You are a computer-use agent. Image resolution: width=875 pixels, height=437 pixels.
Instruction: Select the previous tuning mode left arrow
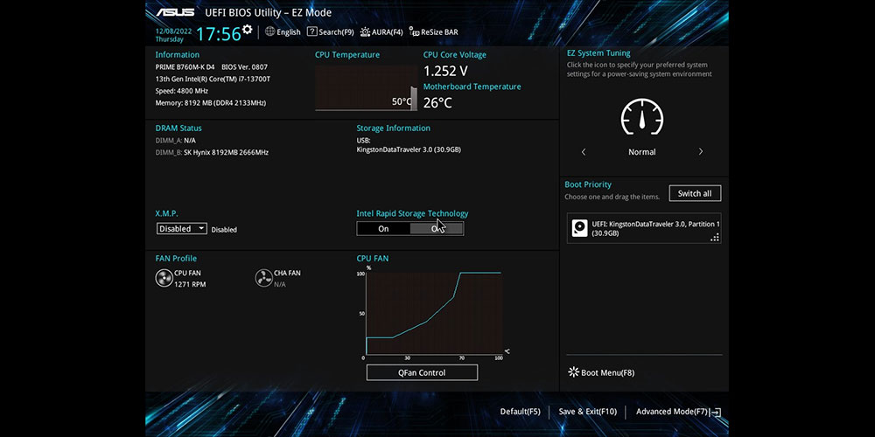coord(584,152)
